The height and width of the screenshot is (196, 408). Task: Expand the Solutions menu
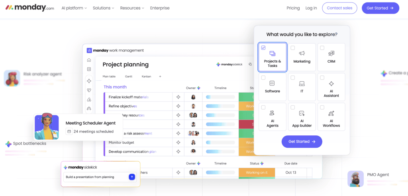point(104,8)
